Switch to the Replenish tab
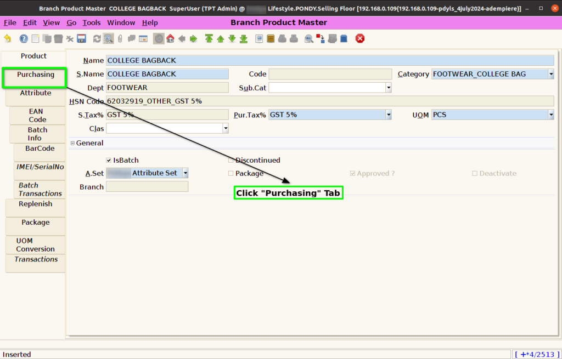This screenshot has width=562, height=359. pos(36,208)
